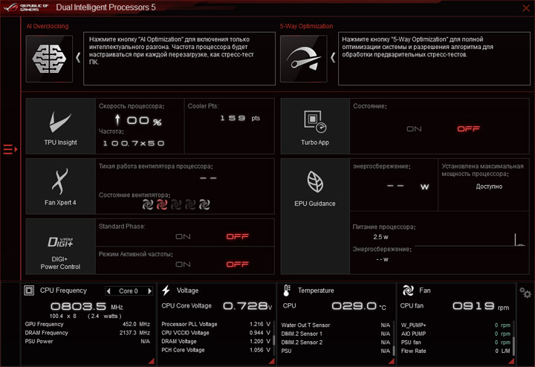Collapse AI Overclocking description arrow
This screenshot has height=367, width=535.
pos(78,57)
